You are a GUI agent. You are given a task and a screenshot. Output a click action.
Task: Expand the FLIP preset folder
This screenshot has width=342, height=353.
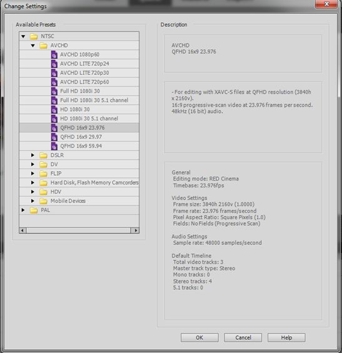point(33,174)
